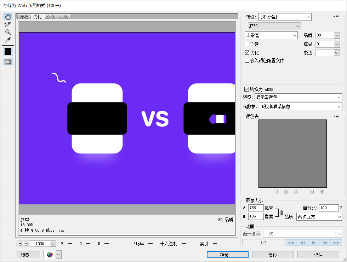
Task: Expand the 非常高 quality preset dropdown
Action: 271,35
